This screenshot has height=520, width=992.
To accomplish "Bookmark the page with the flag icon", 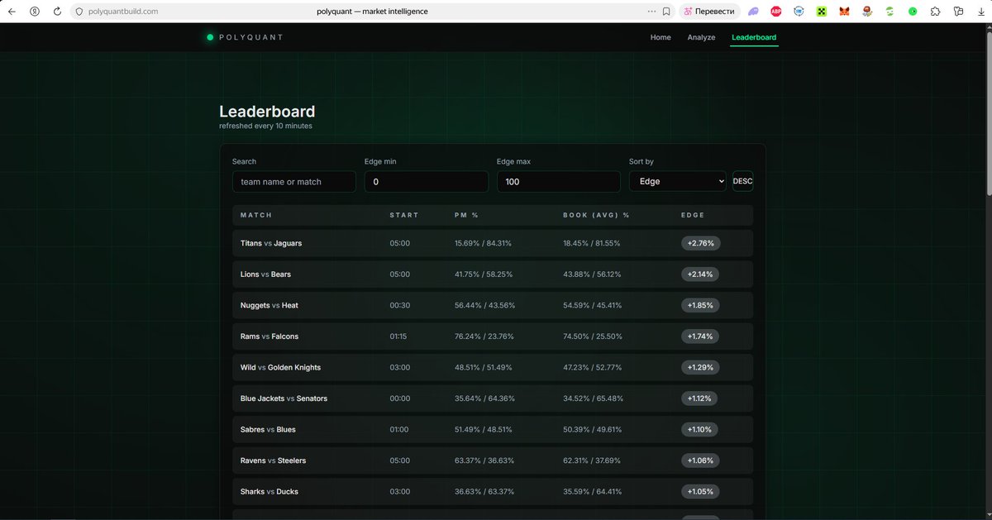I will coord(666,12).
